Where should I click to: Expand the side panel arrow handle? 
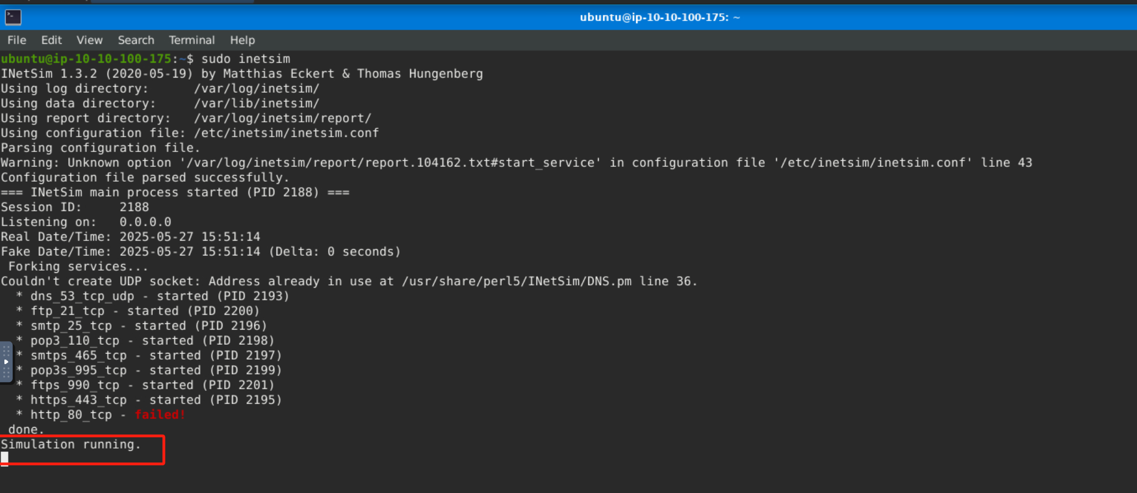6,362
